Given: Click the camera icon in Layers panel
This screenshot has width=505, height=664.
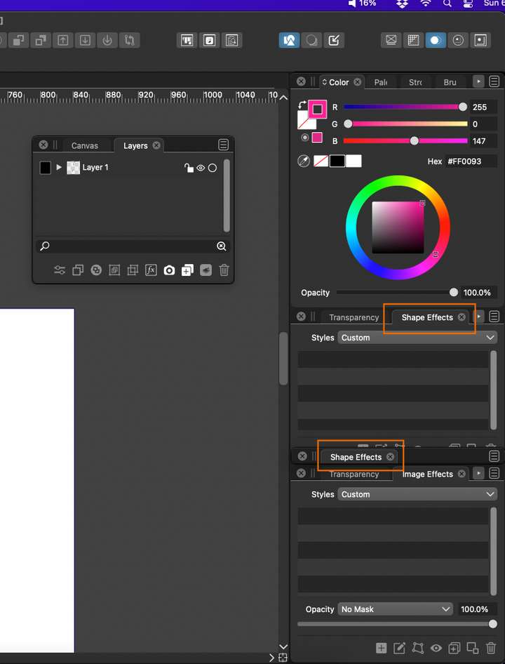Looking at the screenshot, I should click(169, 270).
